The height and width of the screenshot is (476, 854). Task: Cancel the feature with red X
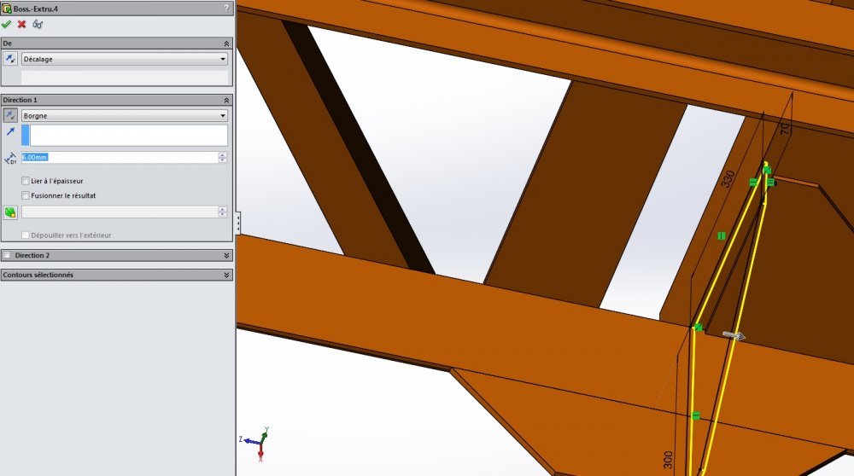[22, 24]
